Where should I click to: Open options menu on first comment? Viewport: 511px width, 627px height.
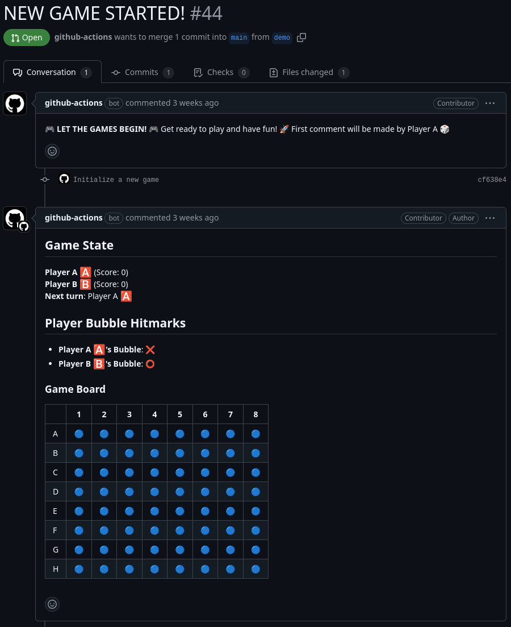(x=490, y=103)
